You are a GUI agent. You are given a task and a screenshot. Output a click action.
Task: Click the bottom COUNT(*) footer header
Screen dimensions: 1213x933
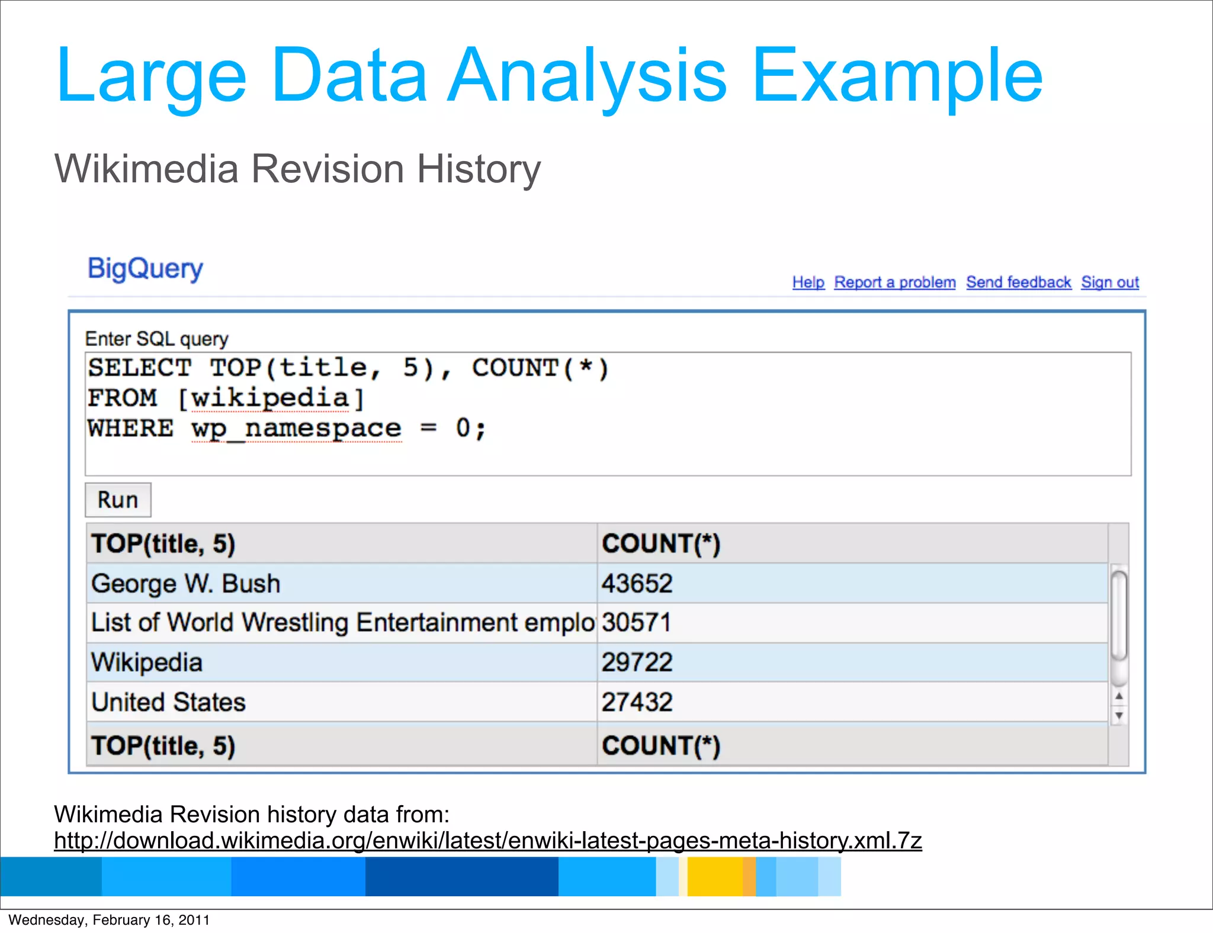point(852,745)
